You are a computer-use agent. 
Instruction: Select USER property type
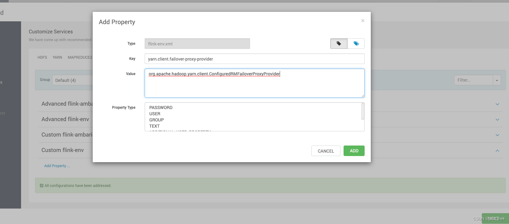pos(155,114)
